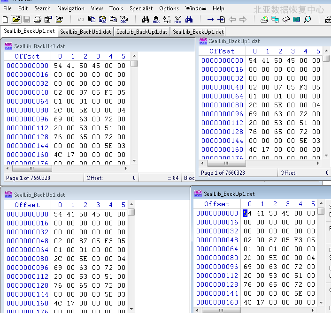This screenshot has width=331, height=313.
Task: Click offset 0000000160 in the top-right window
Action: (222, 149)
